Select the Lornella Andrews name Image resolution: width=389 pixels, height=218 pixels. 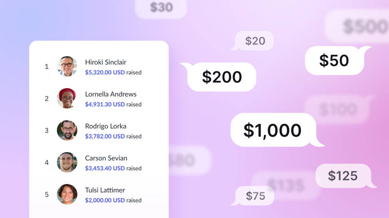point(111,94)
